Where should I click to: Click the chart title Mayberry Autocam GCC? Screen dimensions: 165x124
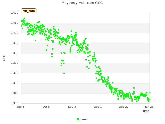[x=82, y=3]
